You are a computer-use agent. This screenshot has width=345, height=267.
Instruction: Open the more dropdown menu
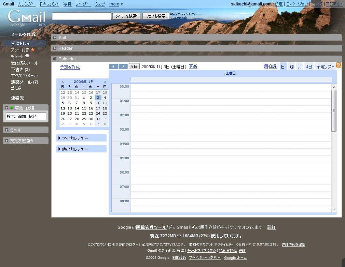(x=116, y=4)
